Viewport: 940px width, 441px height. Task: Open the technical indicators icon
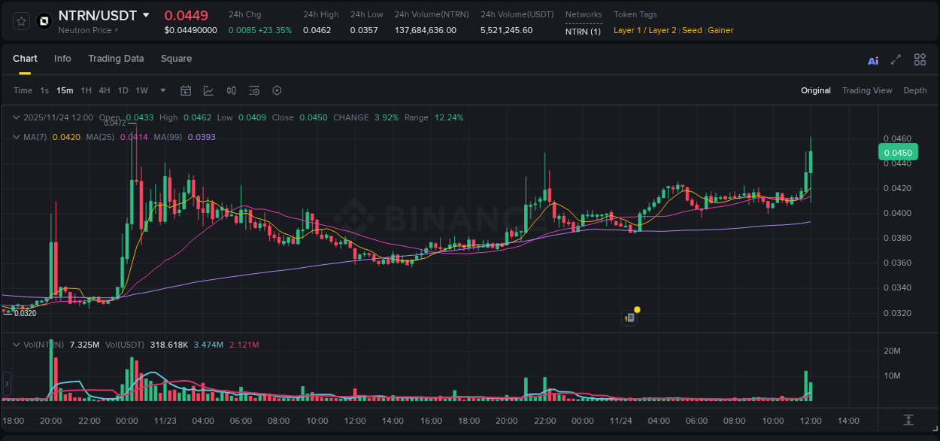coord(231,90)
